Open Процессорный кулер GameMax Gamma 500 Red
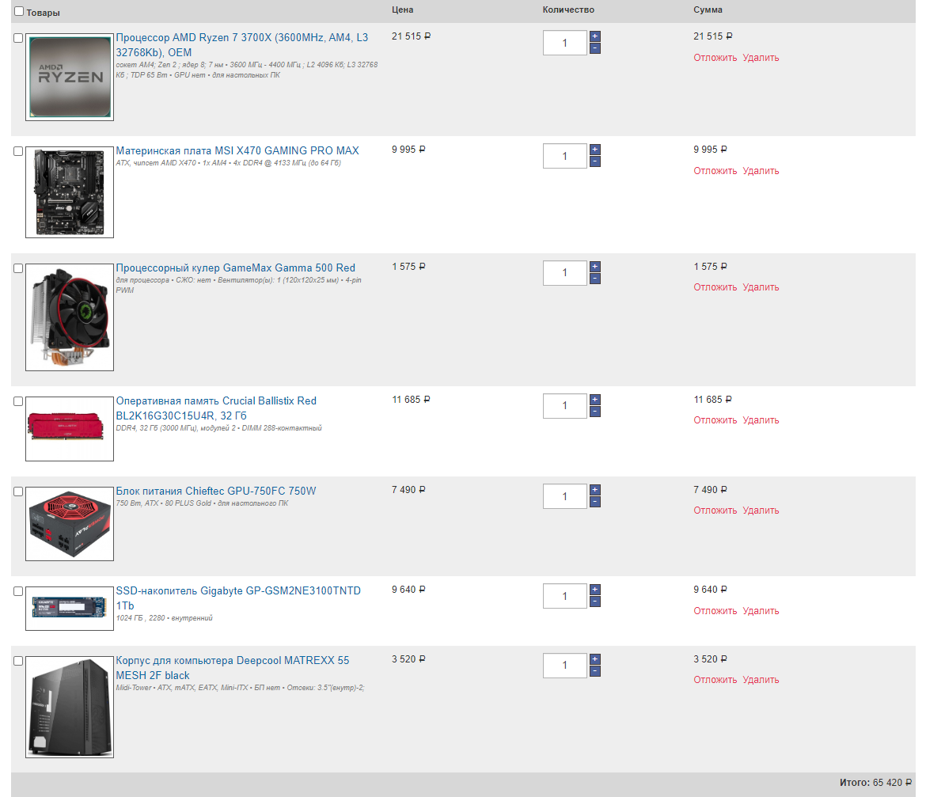The width and height of the screenshot is (926, 797). point(236,268)
